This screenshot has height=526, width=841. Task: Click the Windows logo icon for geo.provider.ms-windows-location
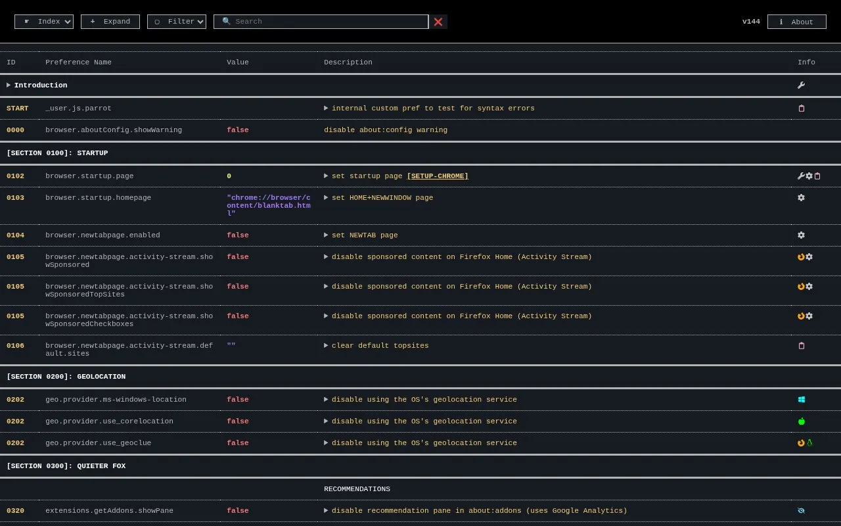(x=801, y=400)
